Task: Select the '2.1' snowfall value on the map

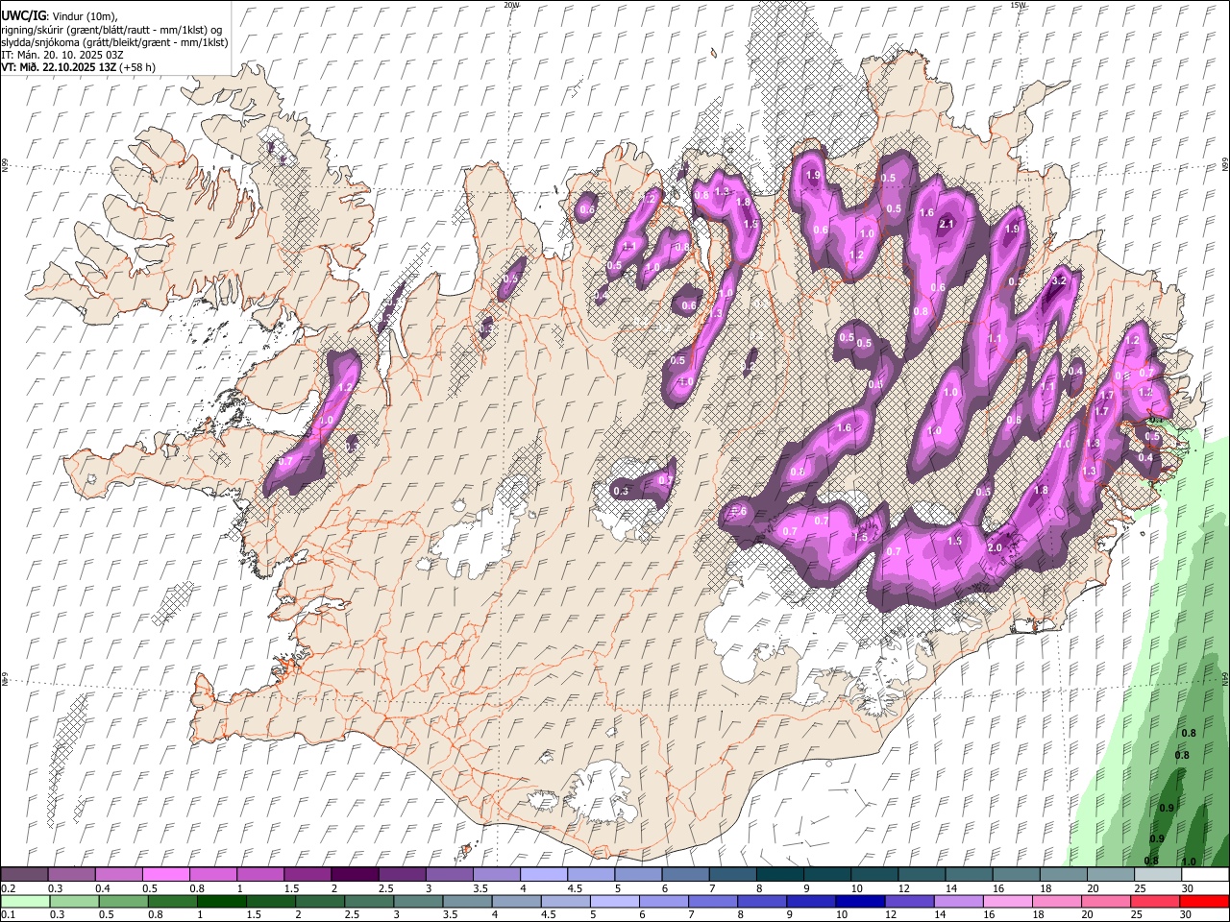Action: [946, 224]
